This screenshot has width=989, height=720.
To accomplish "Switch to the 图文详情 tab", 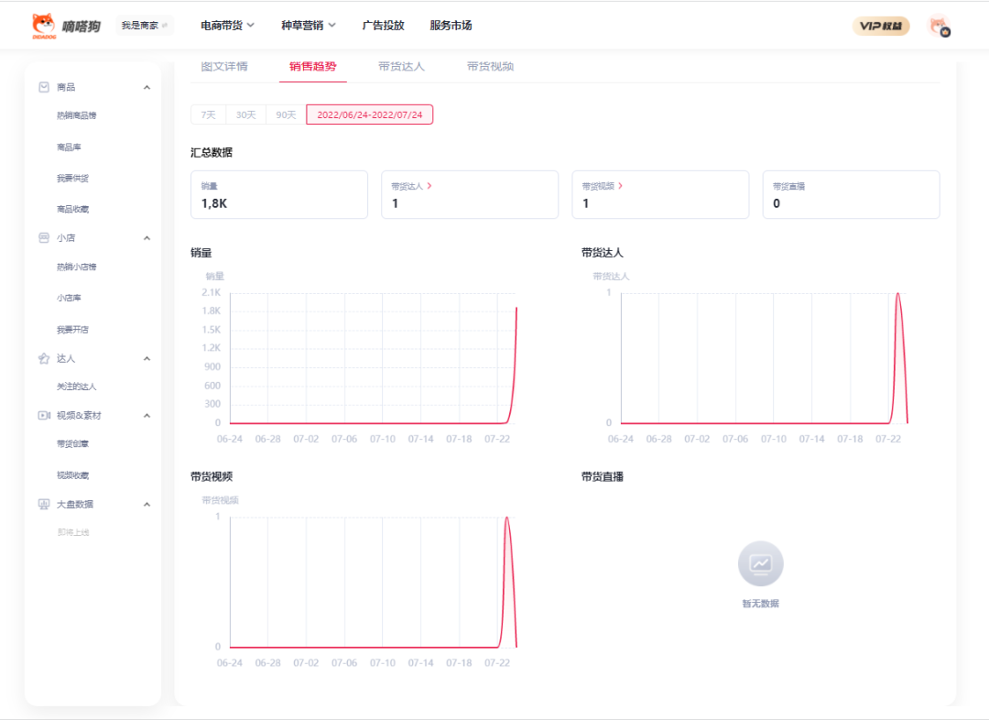I will click(224, 66).
